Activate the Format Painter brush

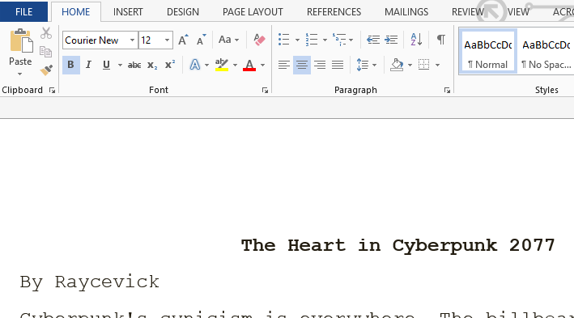coord(46,70)
